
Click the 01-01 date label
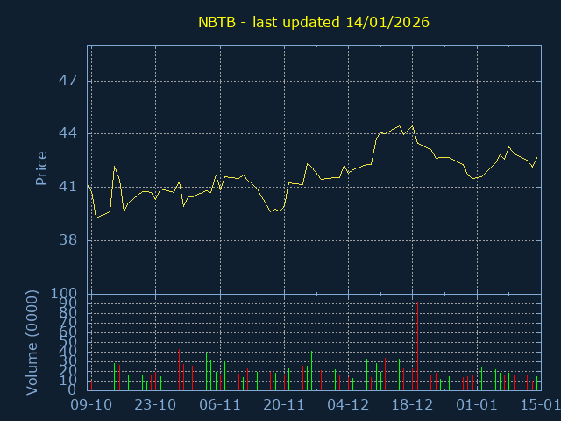(x=477, y=405)
